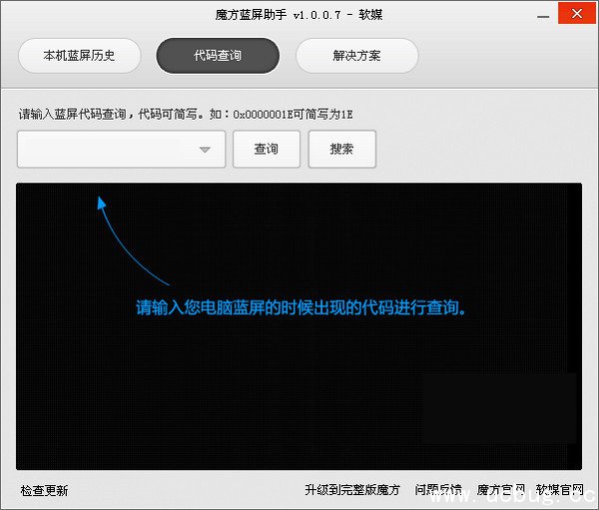Open the 问题反馈 link
The image size is (599, 510).
pos(438,490)
